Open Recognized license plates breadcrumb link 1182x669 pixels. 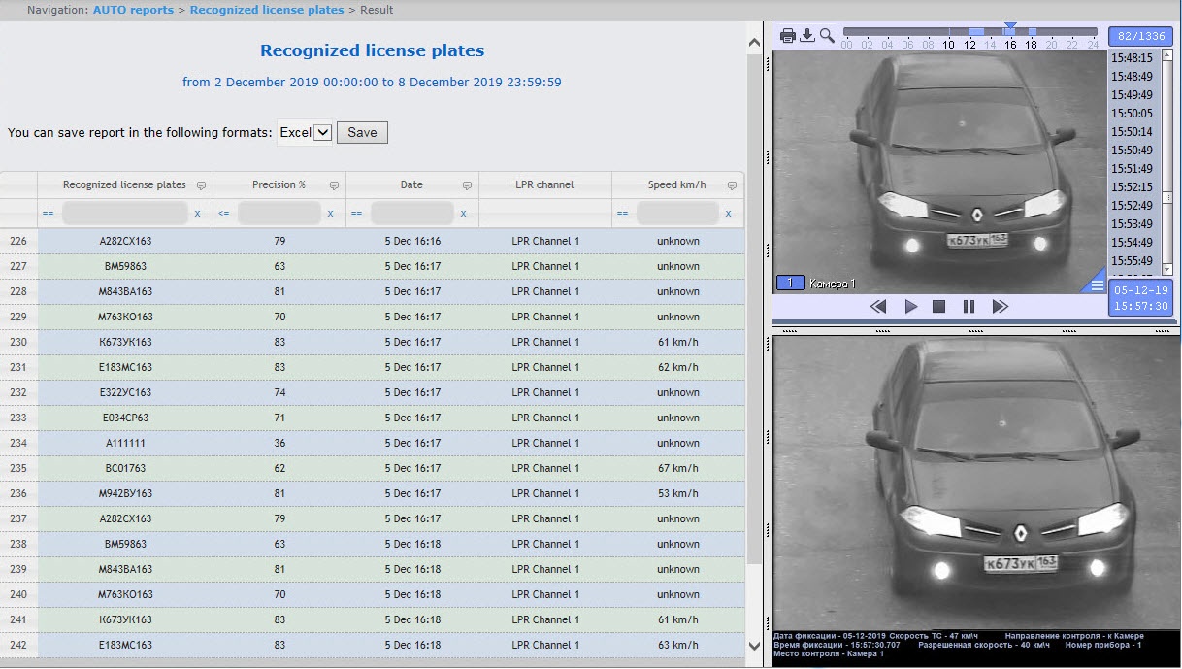(x=267, y=10)
